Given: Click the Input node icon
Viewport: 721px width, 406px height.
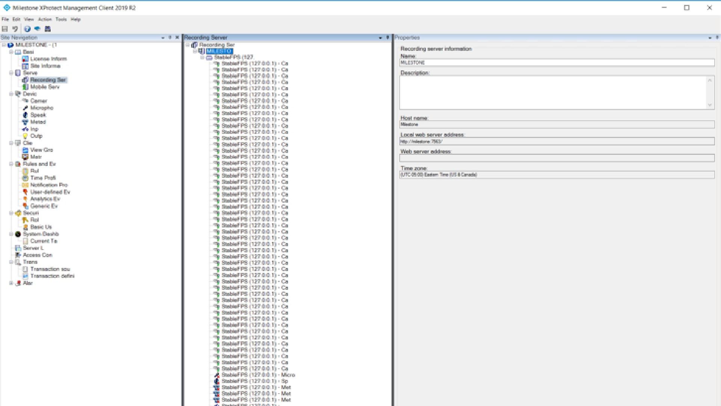Looking at the screenshot, I should point(25,129).
